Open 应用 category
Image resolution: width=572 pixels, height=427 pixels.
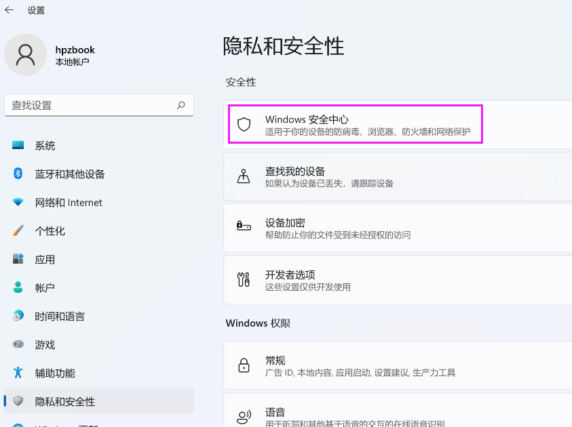pyautogui.click(x=99, y=260)
